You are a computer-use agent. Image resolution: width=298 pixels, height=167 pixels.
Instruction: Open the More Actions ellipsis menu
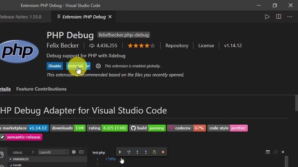[290, 17]
